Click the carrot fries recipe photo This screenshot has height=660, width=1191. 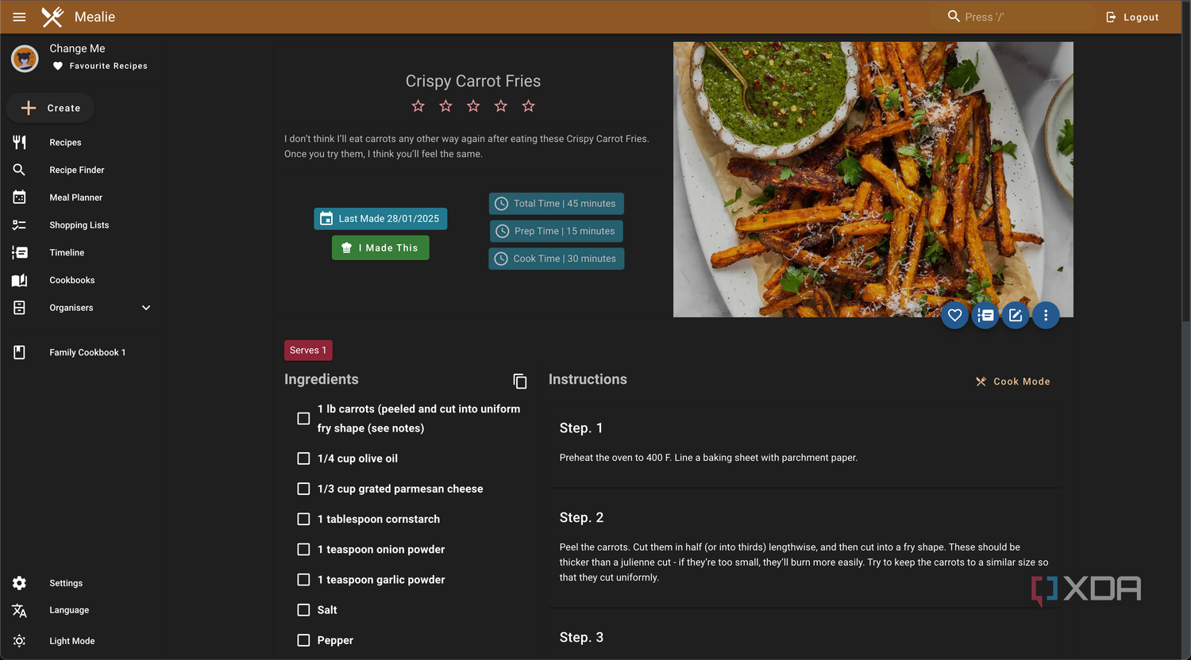pos(873,179)
